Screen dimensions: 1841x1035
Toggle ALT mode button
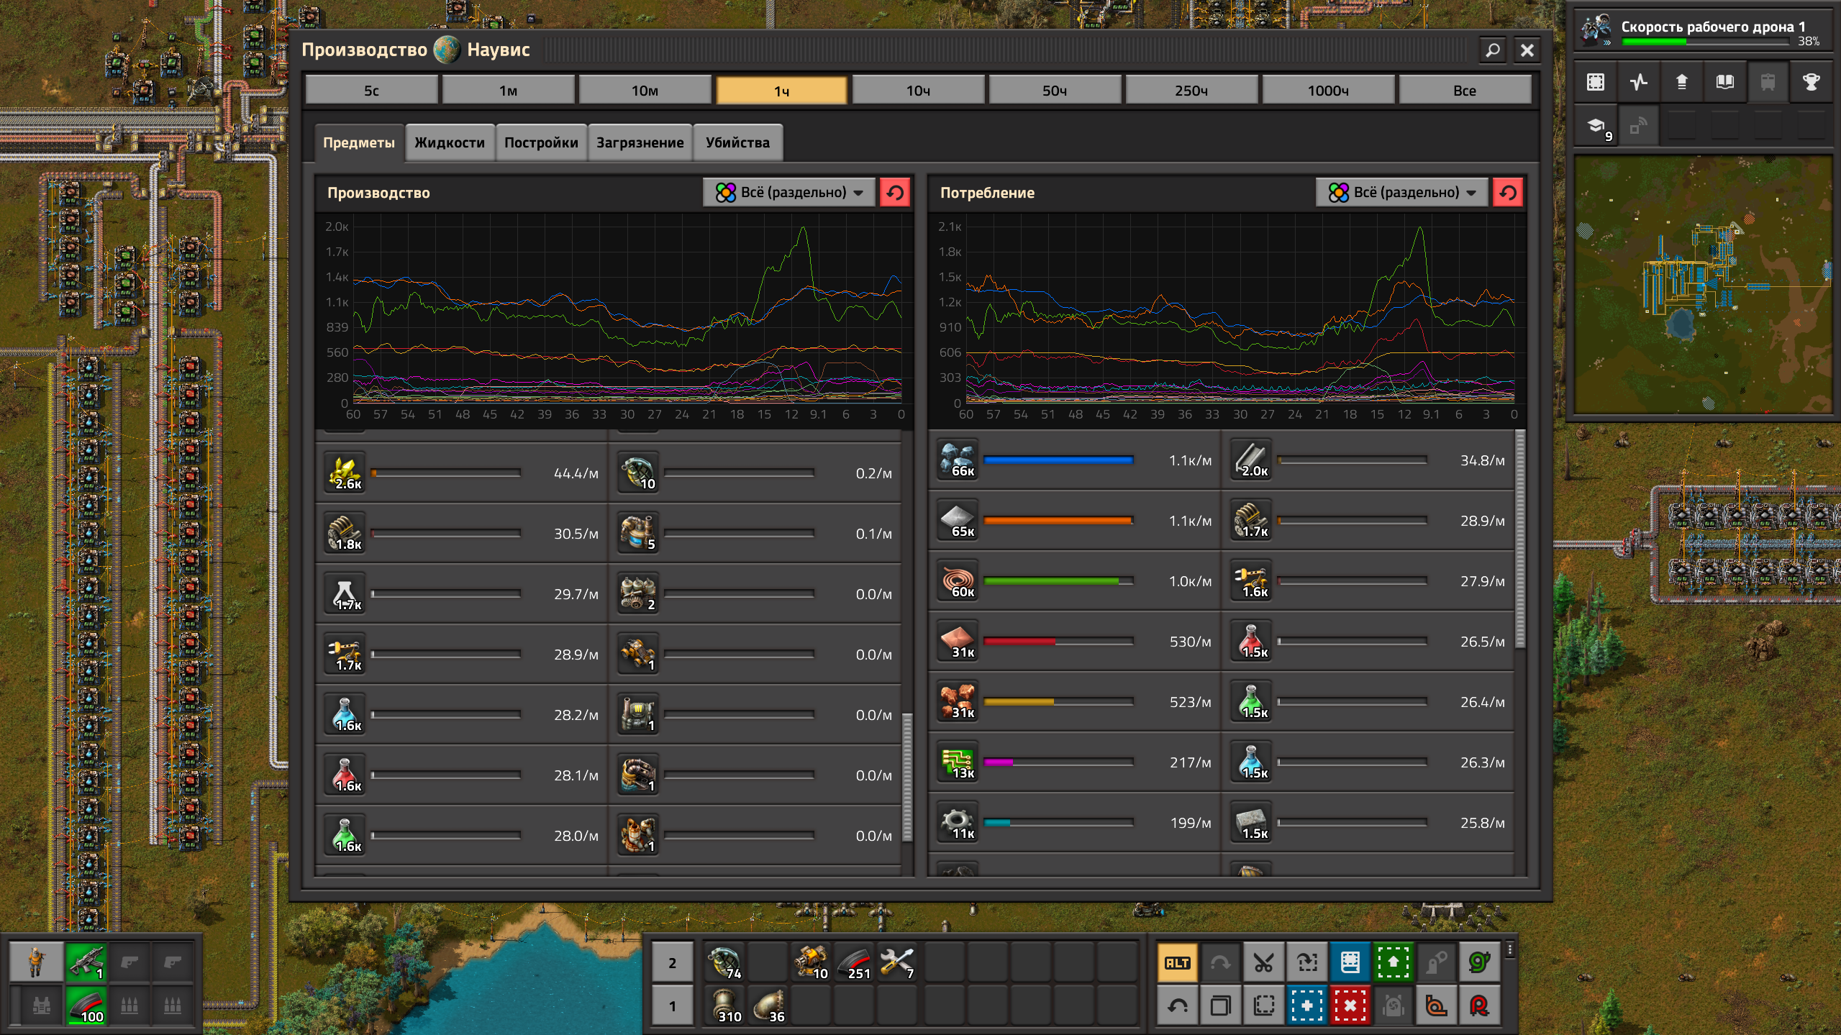pos(1177,962)
